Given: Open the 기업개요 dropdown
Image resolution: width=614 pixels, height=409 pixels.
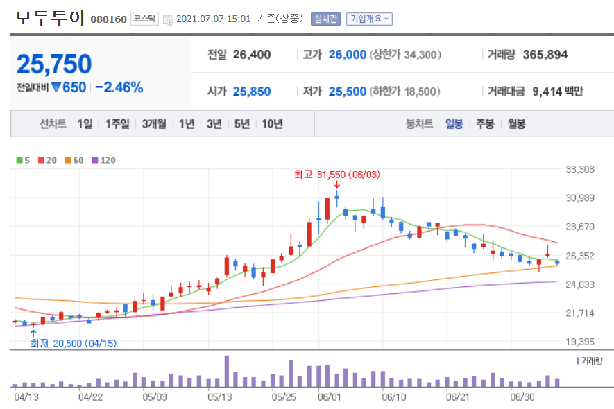Looking at the screenshot, I should pyautogui.click(x=369, y=19).
